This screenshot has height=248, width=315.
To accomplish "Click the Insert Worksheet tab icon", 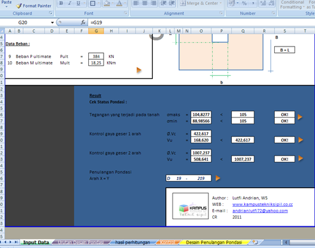I will [255, 242].
